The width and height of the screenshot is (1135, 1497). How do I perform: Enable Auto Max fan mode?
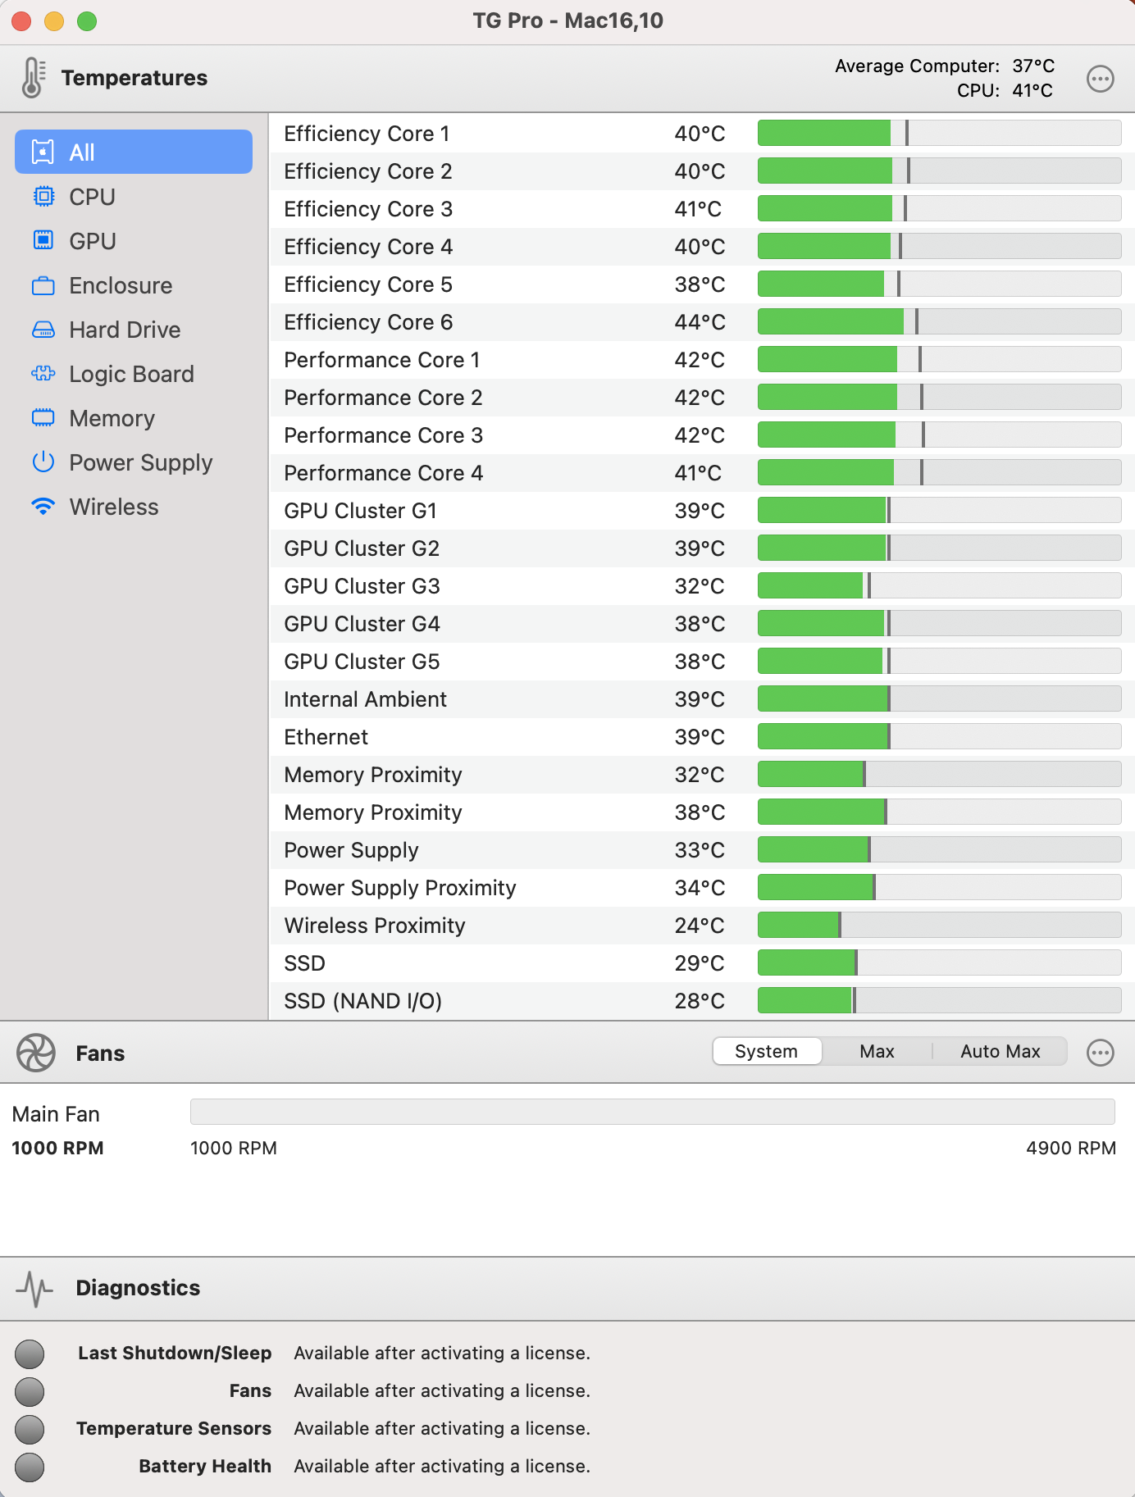(x=1000, y=1051)
